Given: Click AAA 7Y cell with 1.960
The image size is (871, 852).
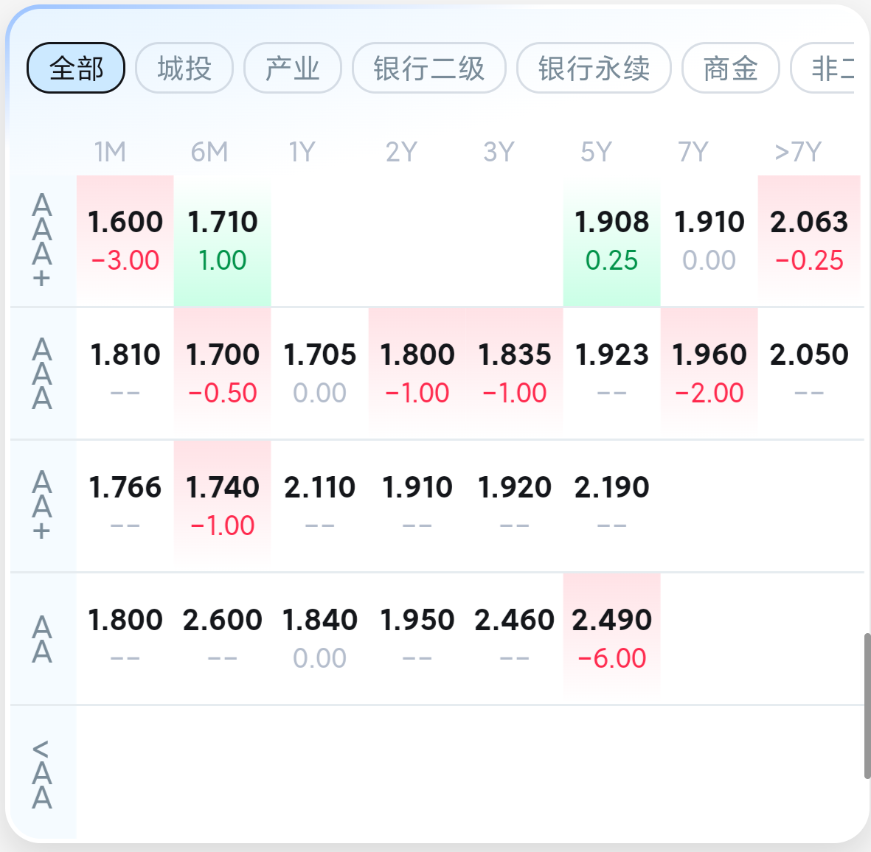Looking at the screenshot, I should click(x=709, y=373).
